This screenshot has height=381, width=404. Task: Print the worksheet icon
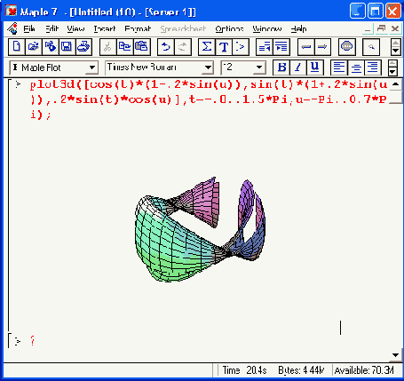(x=83, y=47)
